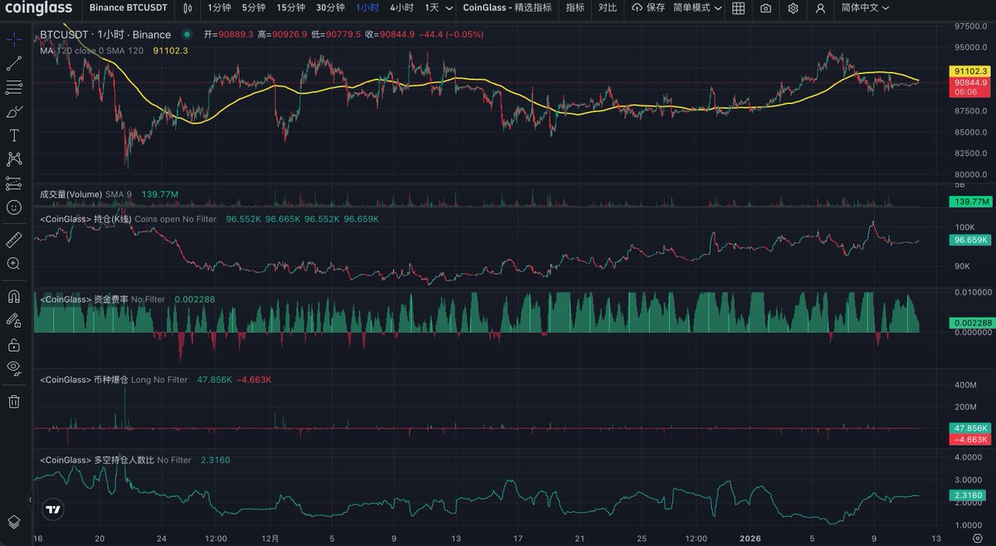996x546 pixels.
Task: Switch to the 4小时 timeframe
Action: (x=402, y=8)
